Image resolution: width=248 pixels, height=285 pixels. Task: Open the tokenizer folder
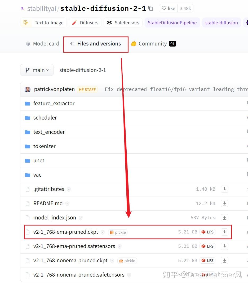point(44,146)
